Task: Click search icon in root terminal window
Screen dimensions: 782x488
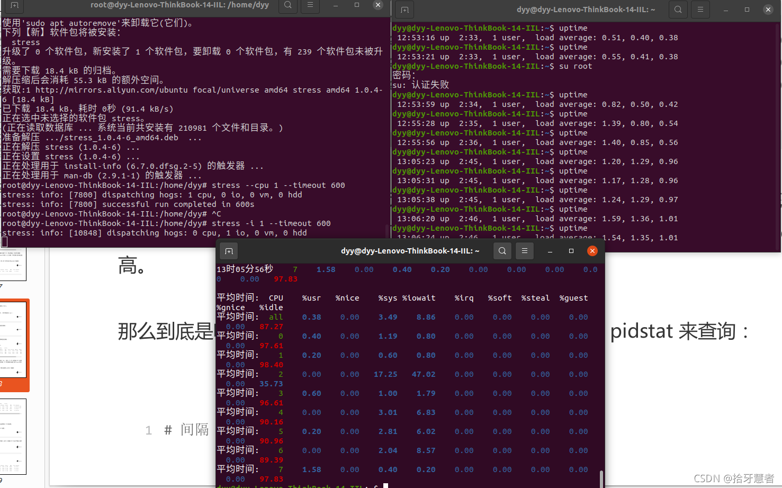Action: pyautogui.click(x=287, y=5)
